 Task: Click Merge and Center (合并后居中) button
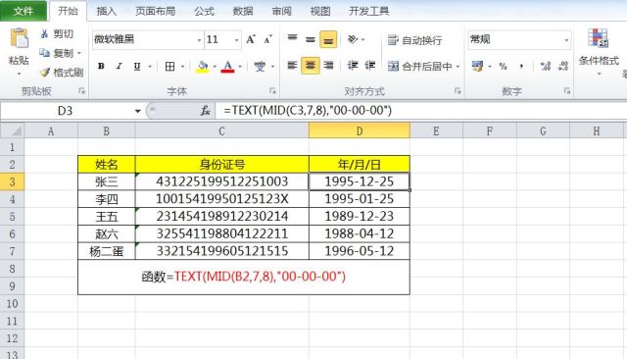pyautogui.click(x=420, y=66)
